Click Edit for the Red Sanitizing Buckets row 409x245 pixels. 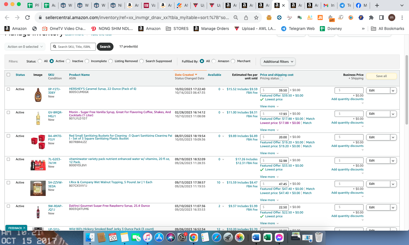click(x=378, y=137)
